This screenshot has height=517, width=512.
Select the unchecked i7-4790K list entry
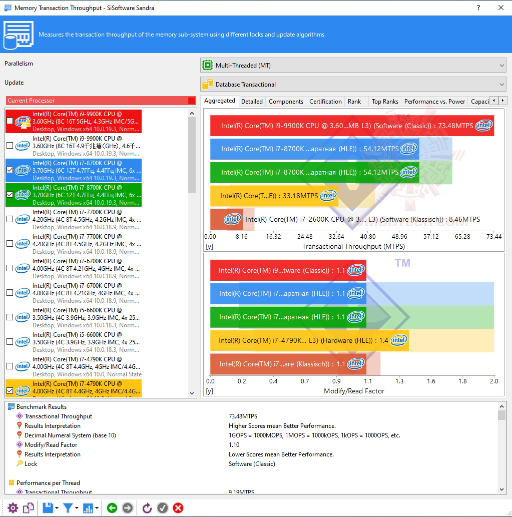click(x=74, y=366)
